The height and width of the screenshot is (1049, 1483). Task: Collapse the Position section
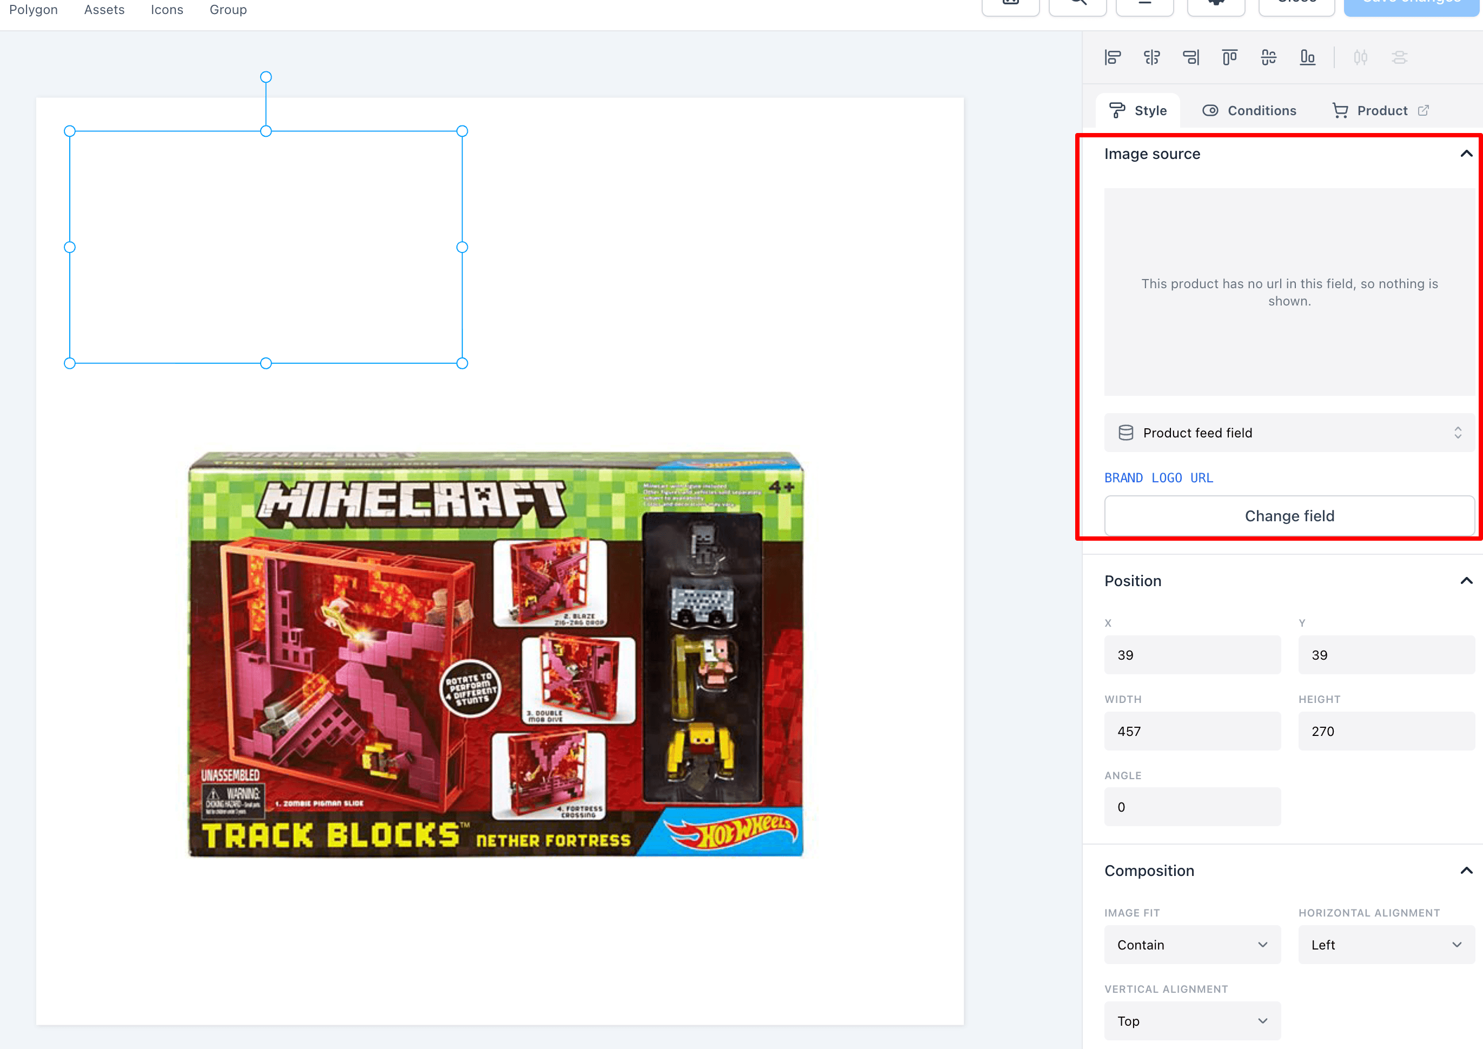coord(1466,581)
